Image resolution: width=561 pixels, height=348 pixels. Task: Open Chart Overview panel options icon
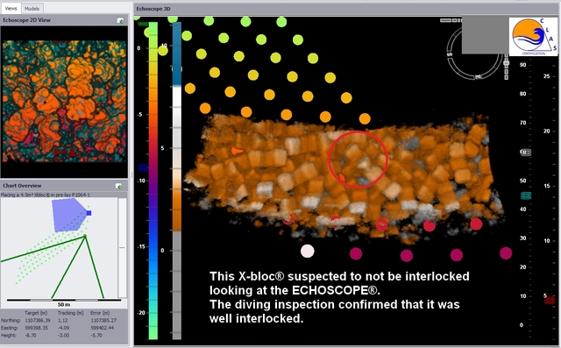[119, 186]
